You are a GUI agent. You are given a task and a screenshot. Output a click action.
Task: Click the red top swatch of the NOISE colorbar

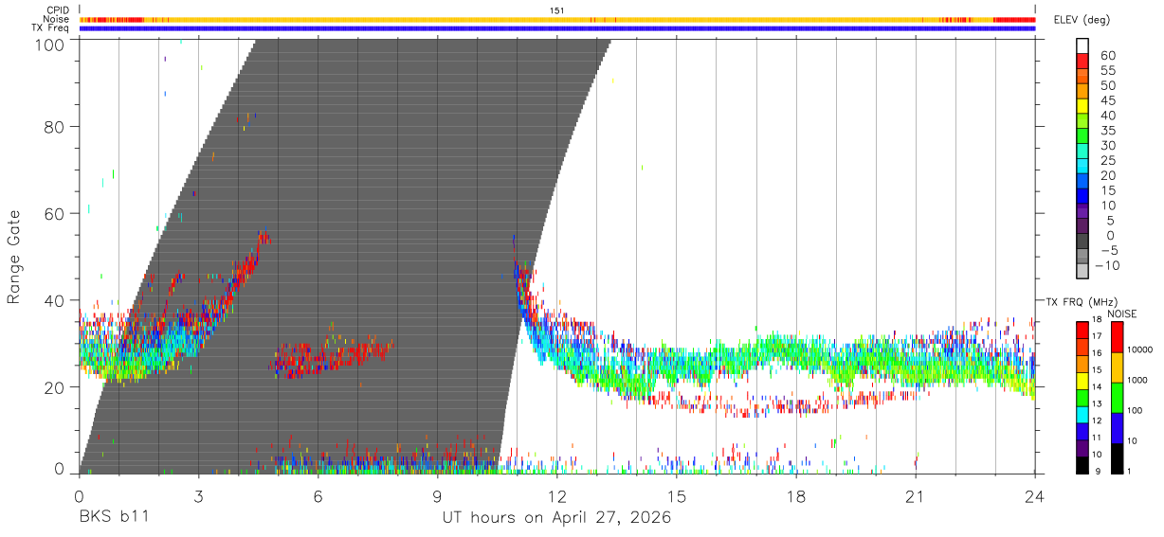click(x=1117, y=336)
